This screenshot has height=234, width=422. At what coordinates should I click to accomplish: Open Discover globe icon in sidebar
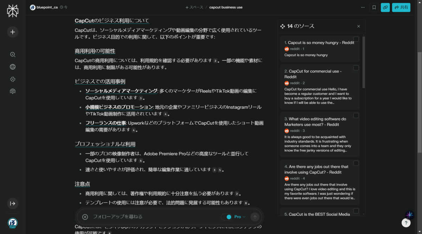point(13,67)
